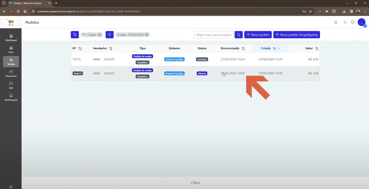Open the browser side panel icon
Image resolution: width=369 pixels, height=189 pixels.
(x=351, y=11)
